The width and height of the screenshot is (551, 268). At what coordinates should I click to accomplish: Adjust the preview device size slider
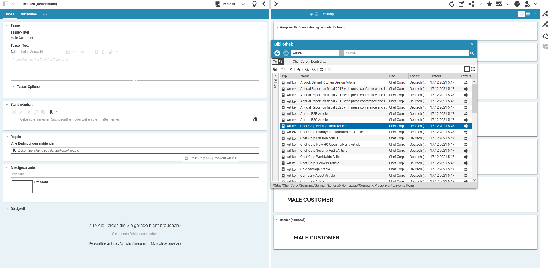pos(311,14)
